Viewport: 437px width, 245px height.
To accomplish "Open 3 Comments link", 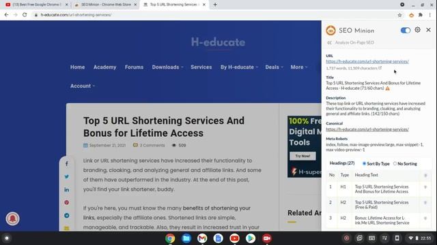I will (x=149, y=145).
